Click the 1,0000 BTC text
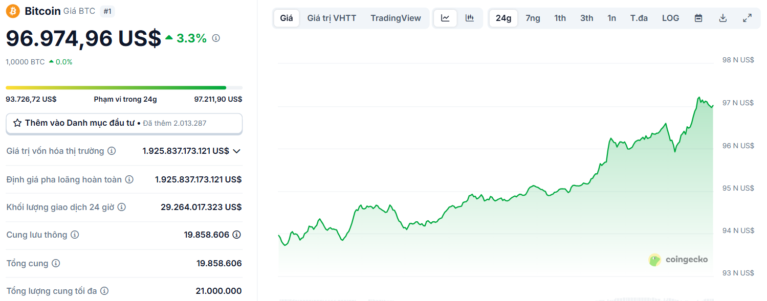 [x=25, y=62]
